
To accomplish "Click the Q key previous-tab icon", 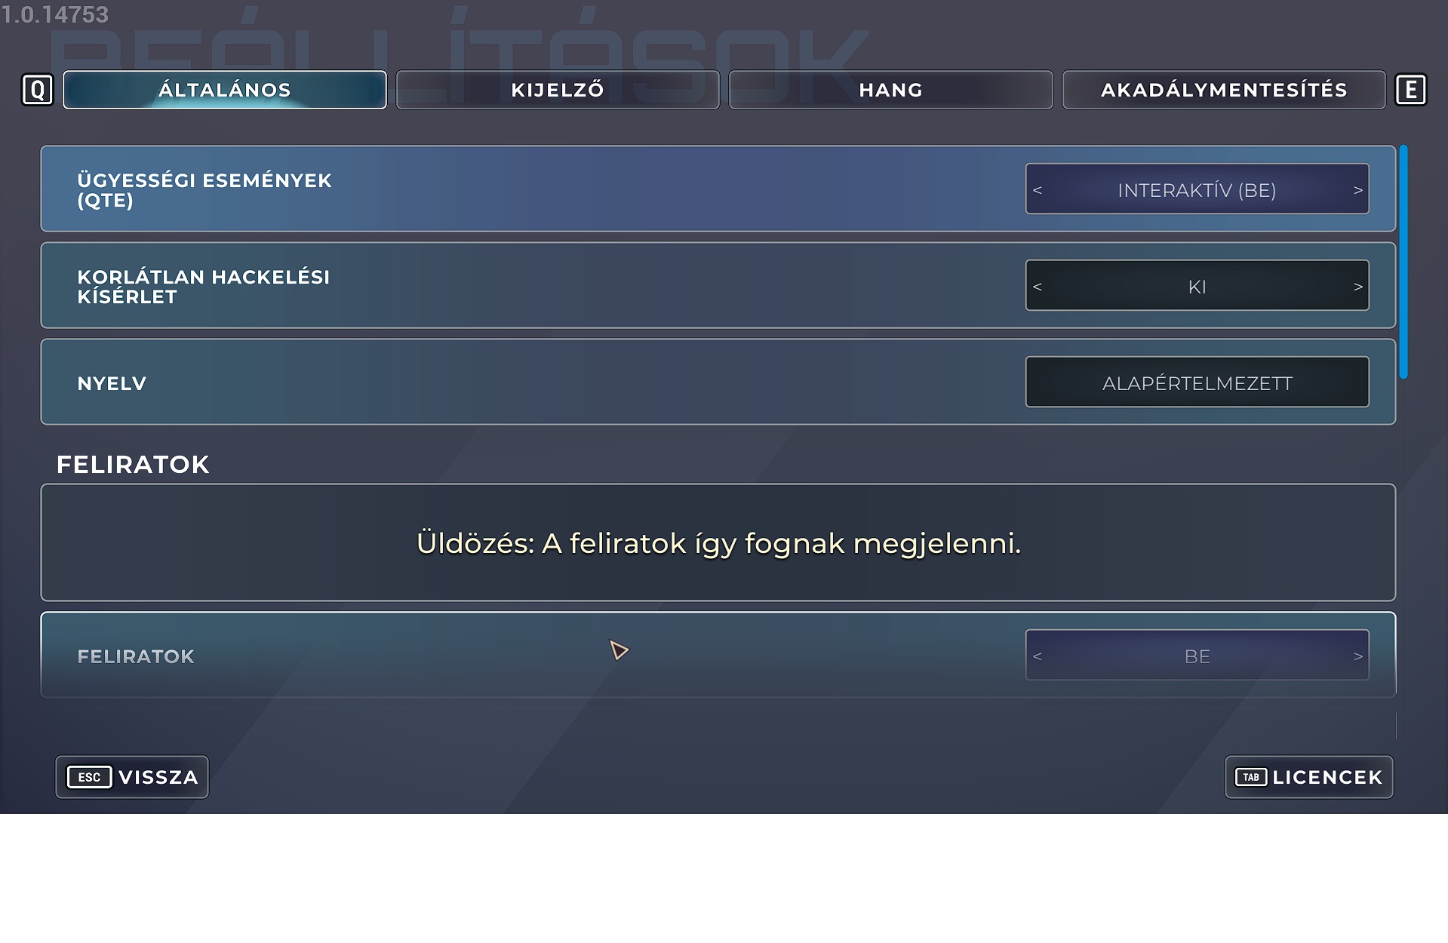I will (37, 90).
